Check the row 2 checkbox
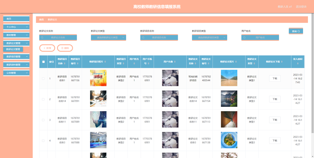The image size is (314, 158). point(43,99)
